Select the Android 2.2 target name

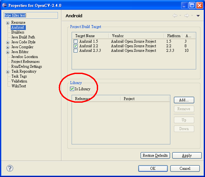click(89, 46)
